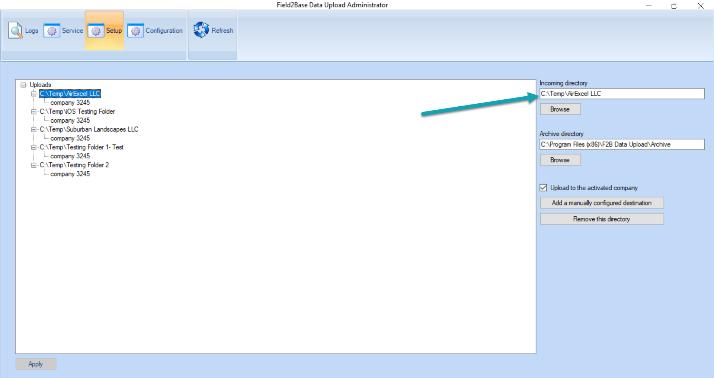Select company 3245 under Testing Folder 2
Screen dimensions: 714x378
70,174
